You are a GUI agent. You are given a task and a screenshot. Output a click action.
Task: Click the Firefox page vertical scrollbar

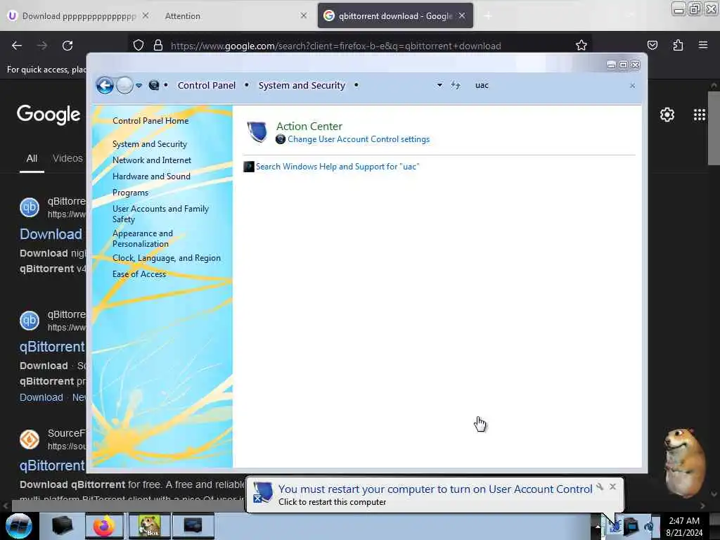click(x=714, y=129)
